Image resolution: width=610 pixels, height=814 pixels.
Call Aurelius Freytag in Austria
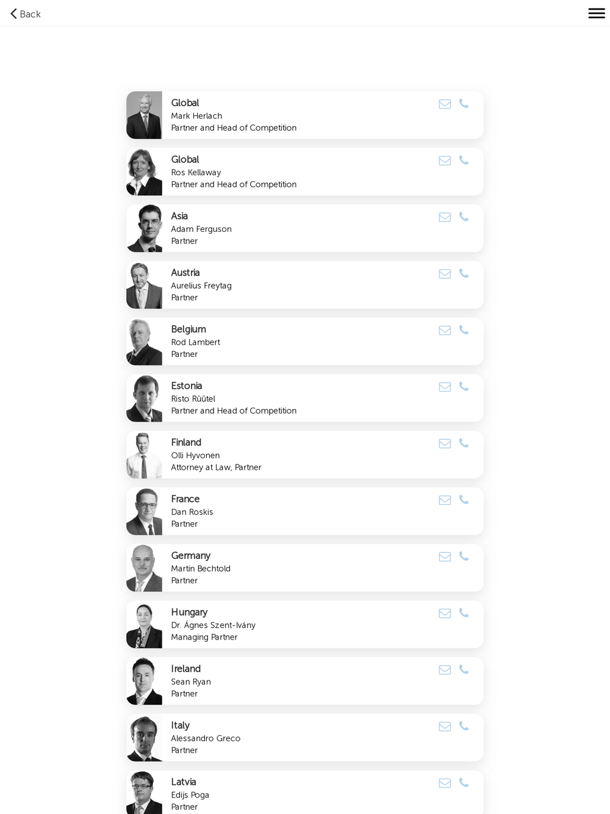pos(464,273)
